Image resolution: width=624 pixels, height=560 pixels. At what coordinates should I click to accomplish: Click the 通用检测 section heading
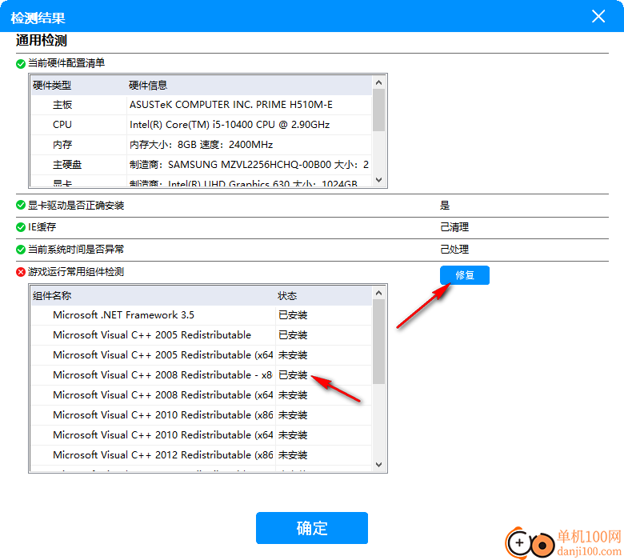(x=42, y=41)
